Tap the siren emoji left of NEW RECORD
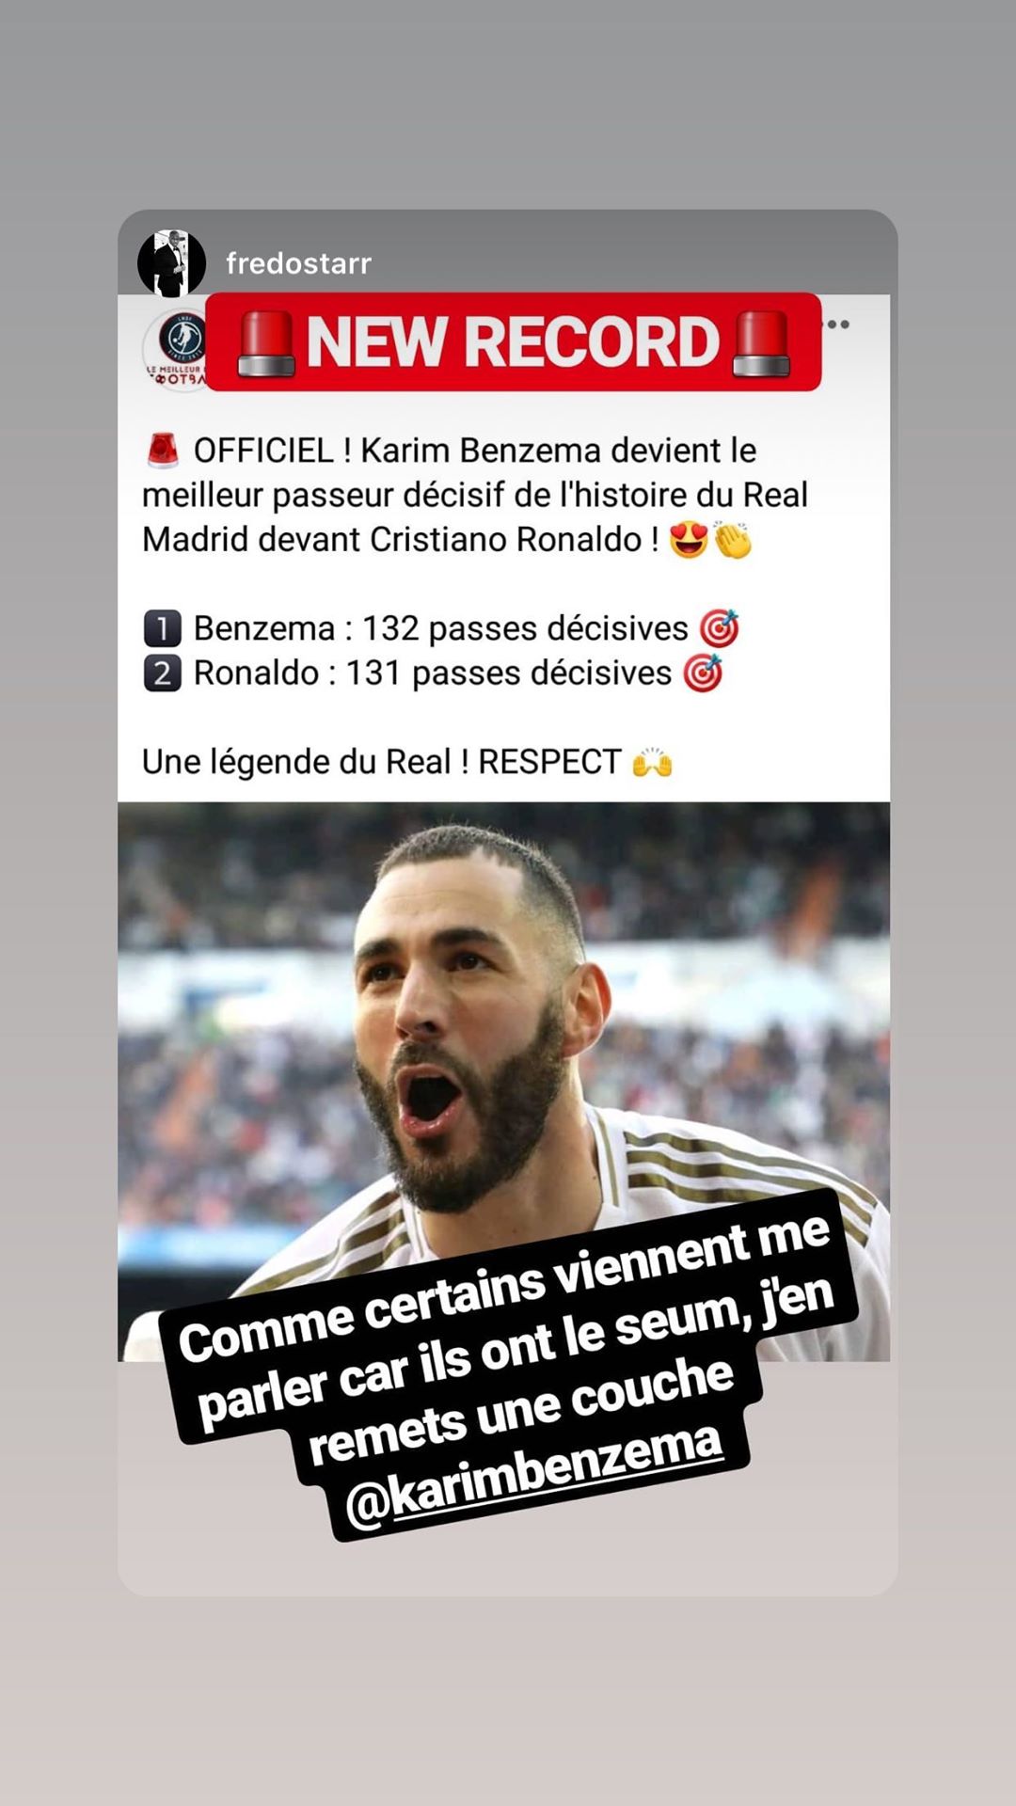 pos(266,343)
